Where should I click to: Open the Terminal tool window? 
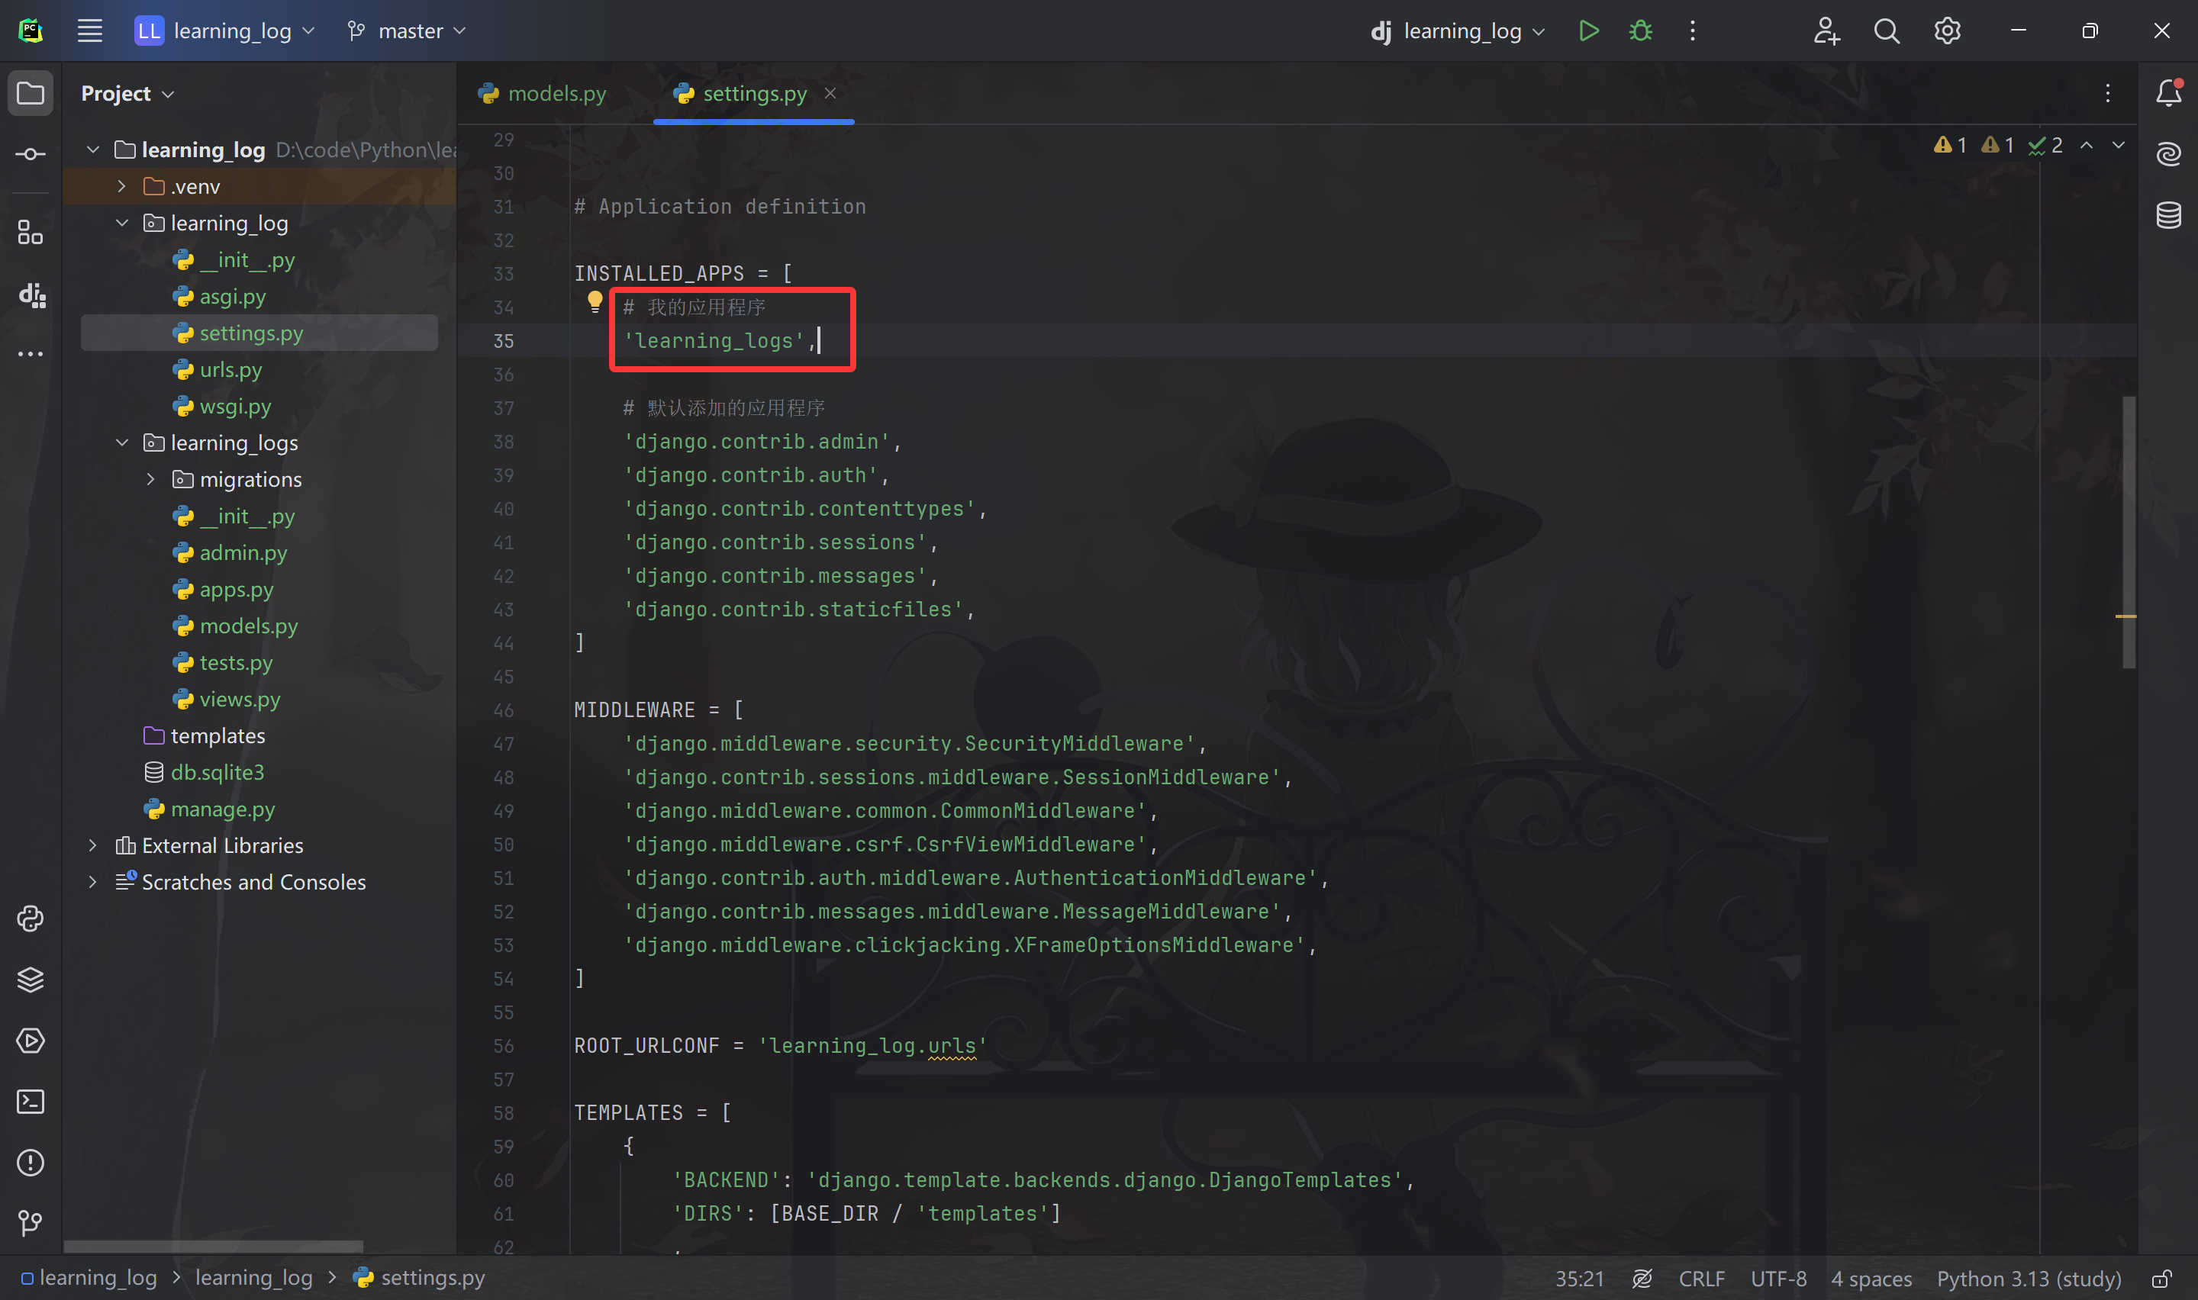(31, 1101)
